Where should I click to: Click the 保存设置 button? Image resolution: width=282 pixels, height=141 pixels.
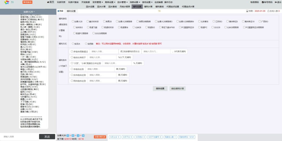(160, 89)
